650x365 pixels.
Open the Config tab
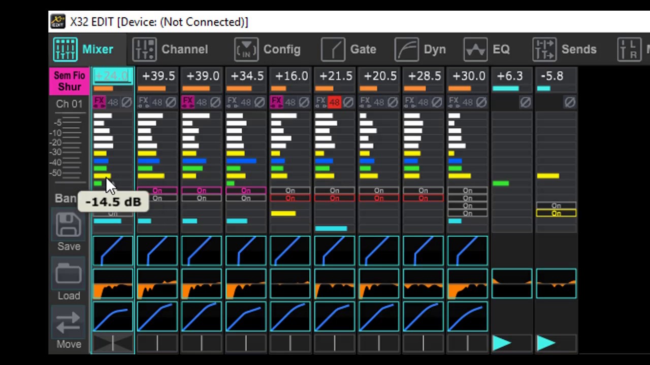tap(267, 50)
